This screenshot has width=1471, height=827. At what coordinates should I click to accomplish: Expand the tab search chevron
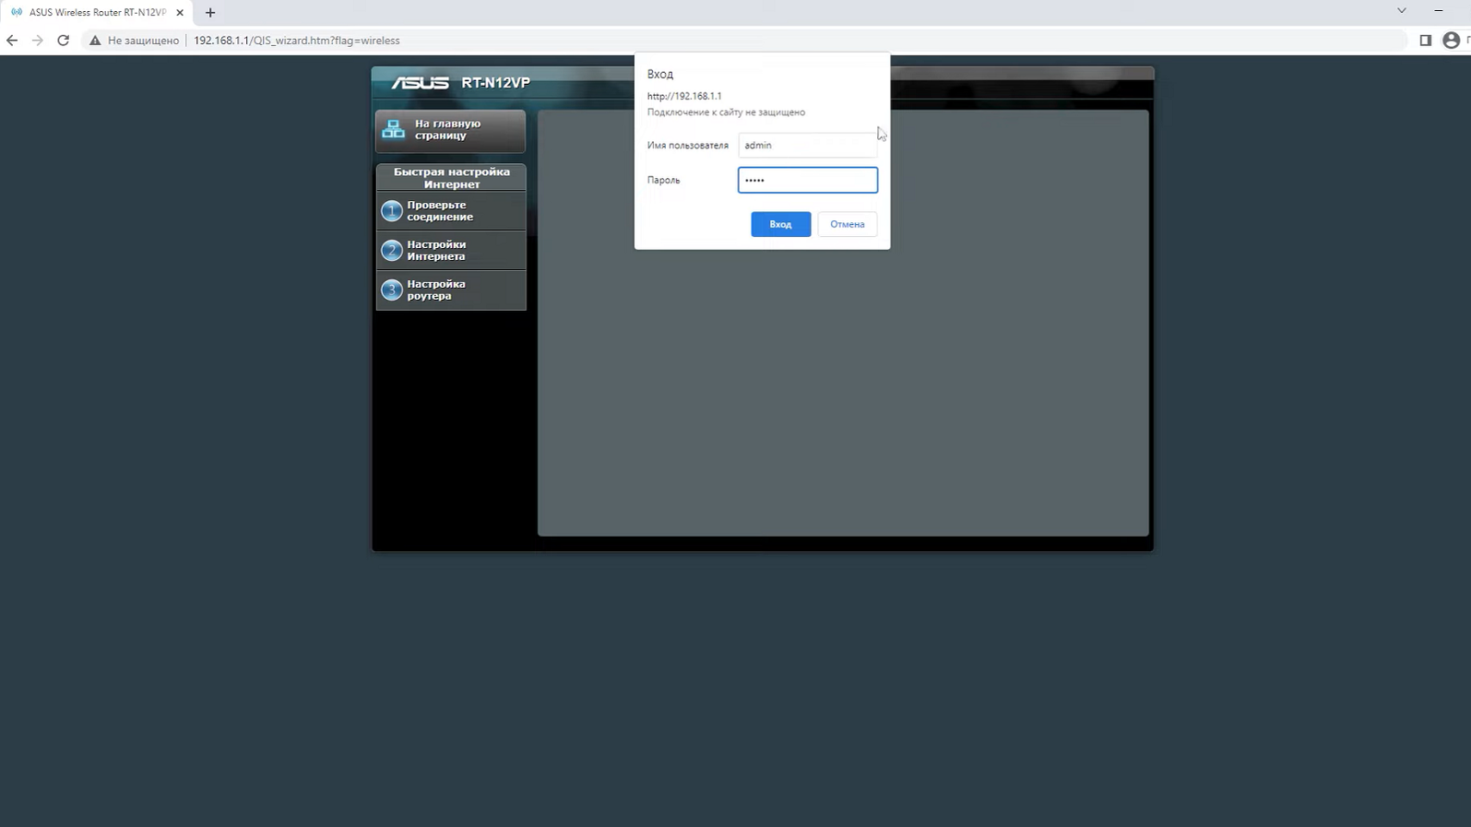pyautogui.click(x=1401, y=11)
